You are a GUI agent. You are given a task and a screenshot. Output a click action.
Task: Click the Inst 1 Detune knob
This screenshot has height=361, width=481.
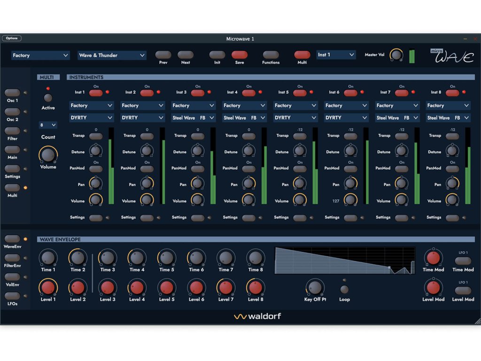(x=96, y=150)
